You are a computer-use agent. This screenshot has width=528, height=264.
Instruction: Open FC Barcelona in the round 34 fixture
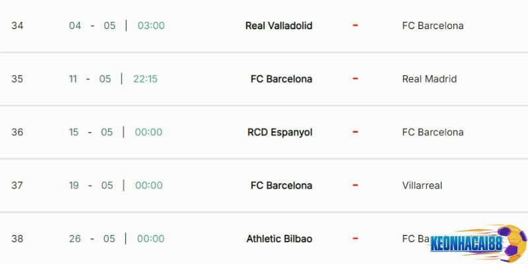click(432, 26)
